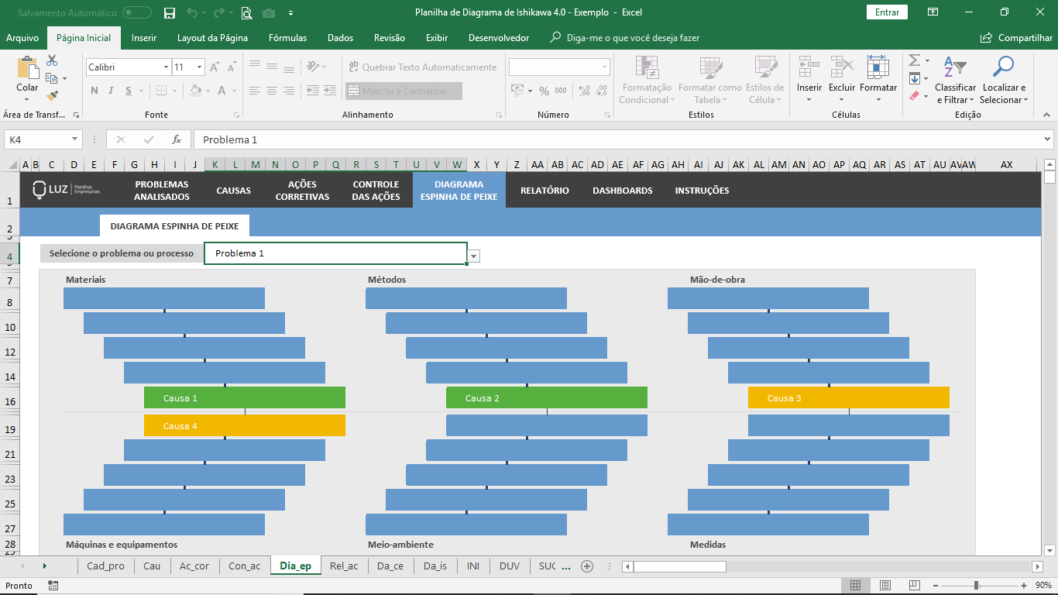Click the Entrar sign-in button
1058x595 pixels.
887,12
